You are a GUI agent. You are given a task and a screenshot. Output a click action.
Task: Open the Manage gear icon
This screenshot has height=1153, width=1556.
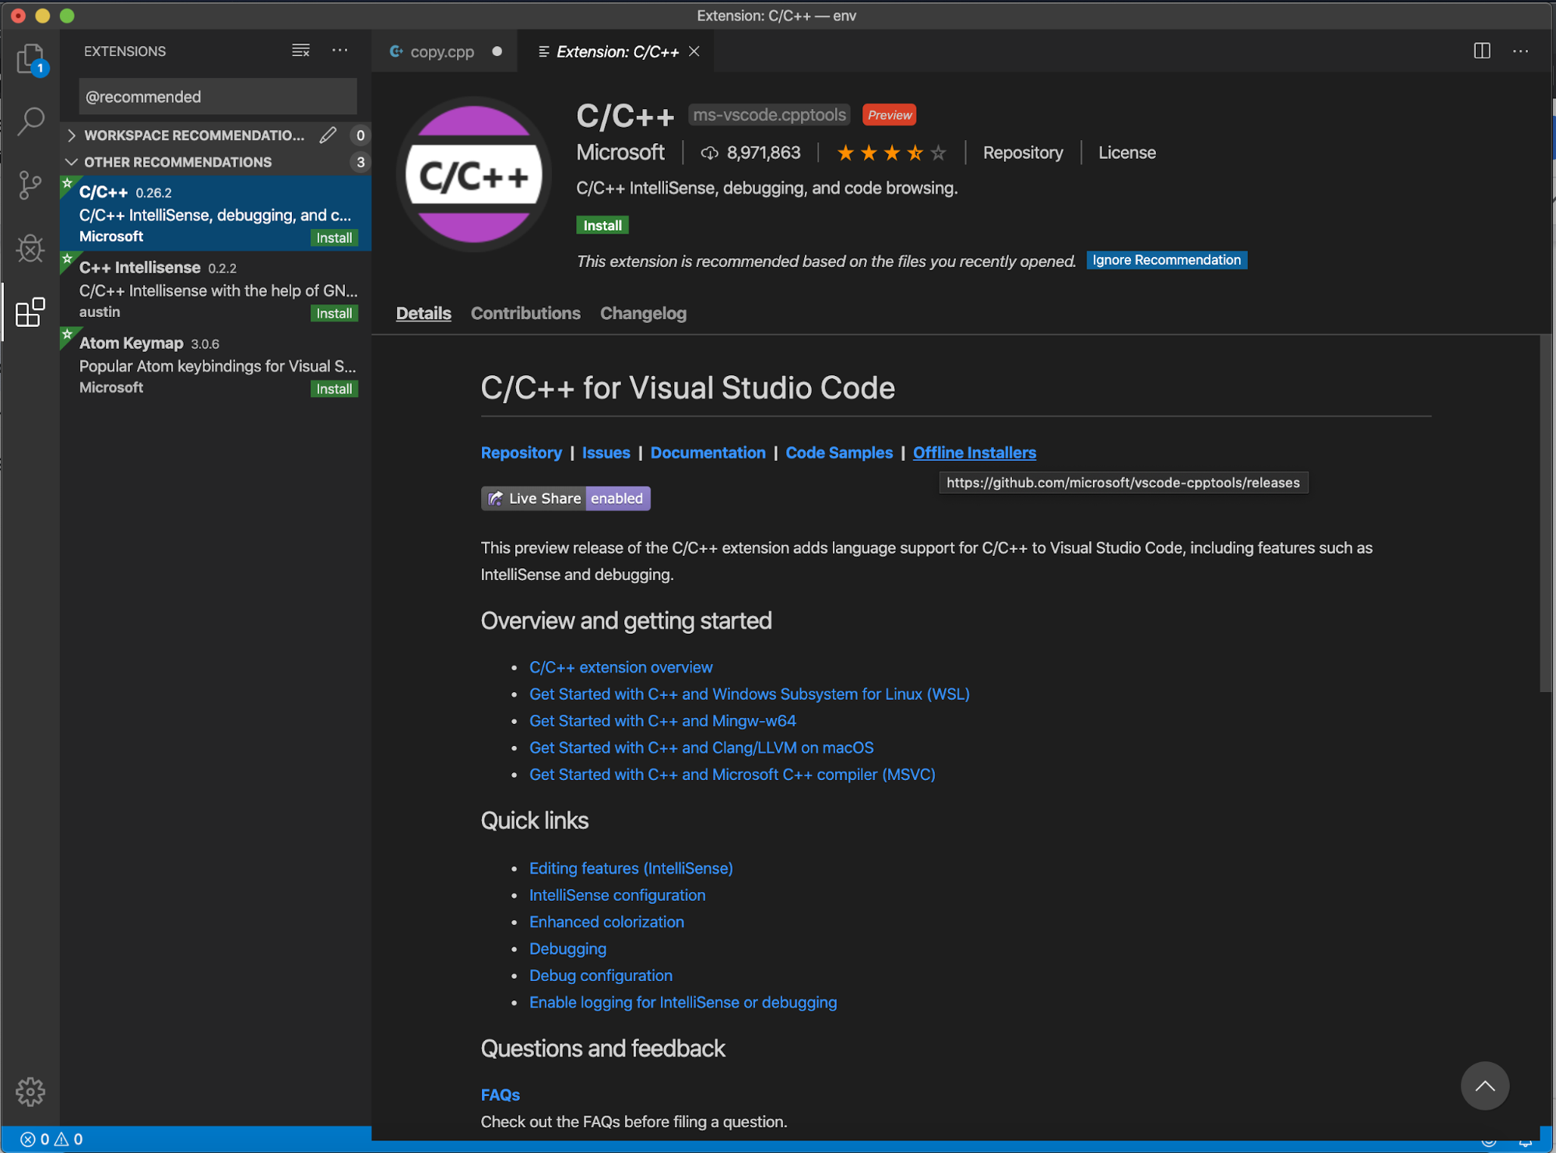coord(30,1091)
